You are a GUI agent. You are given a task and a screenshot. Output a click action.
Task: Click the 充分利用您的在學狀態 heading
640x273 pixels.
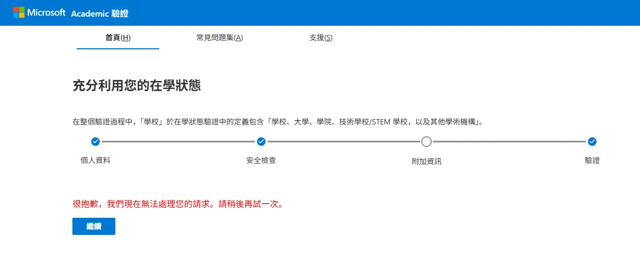coord(137,85)
